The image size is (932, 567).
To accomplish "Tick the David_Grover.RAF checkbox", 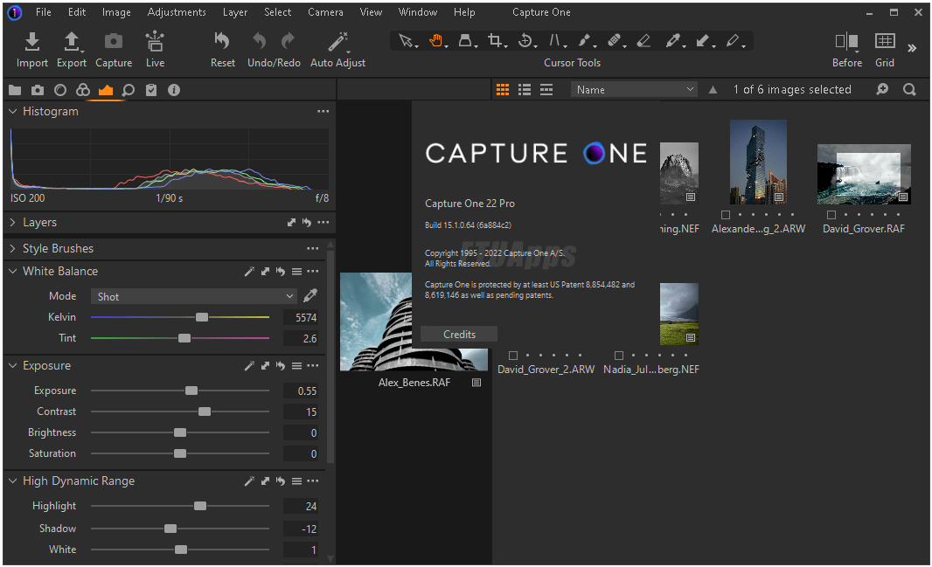I will coord(831,215).
